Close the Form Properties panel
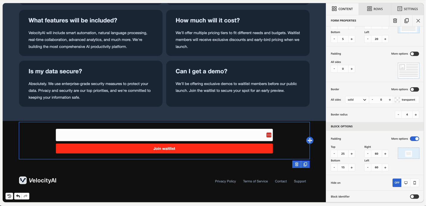 [x=418, y=21]
